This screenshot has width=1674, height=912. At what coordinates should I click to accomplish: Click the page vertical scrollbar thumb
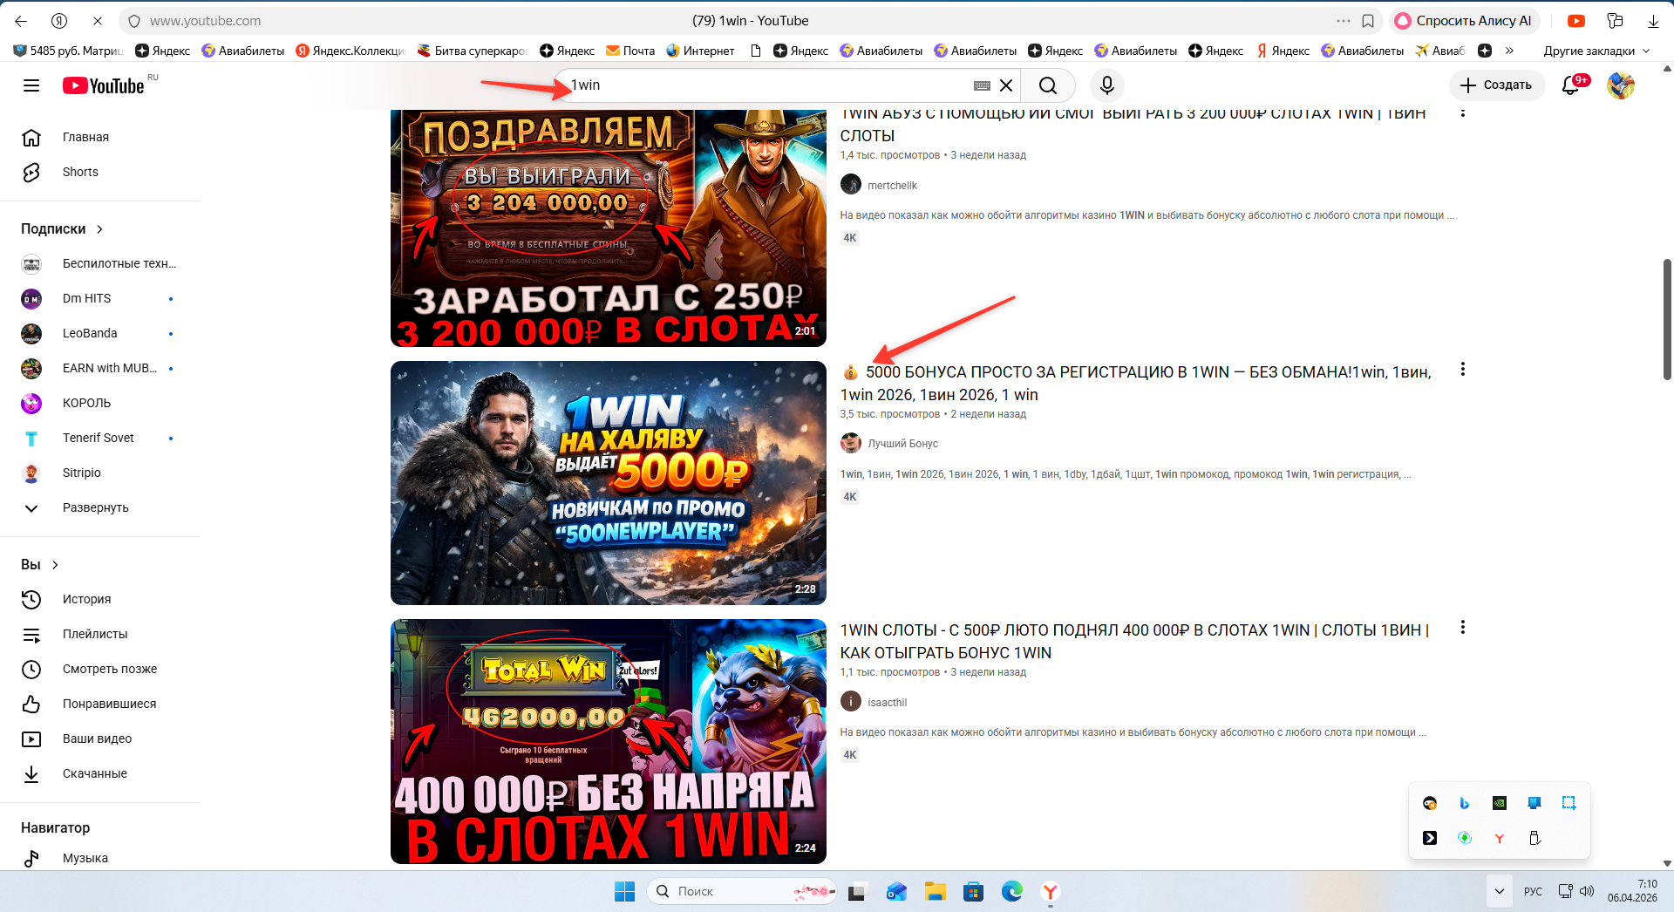click(x=1667, y=318)
